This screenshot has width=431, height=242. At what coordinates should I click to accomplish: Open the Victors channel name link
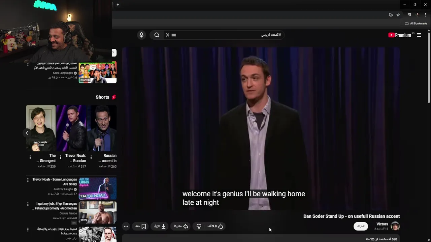[382, 224]
